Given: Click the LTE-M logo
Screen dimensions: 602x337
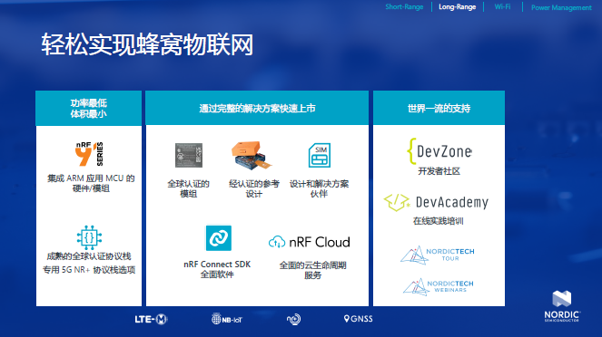Looking at the screenshot, I should tap(151, 319).
